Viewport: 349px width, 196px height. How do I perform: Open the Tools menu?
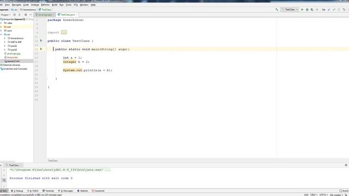(69, 5)
